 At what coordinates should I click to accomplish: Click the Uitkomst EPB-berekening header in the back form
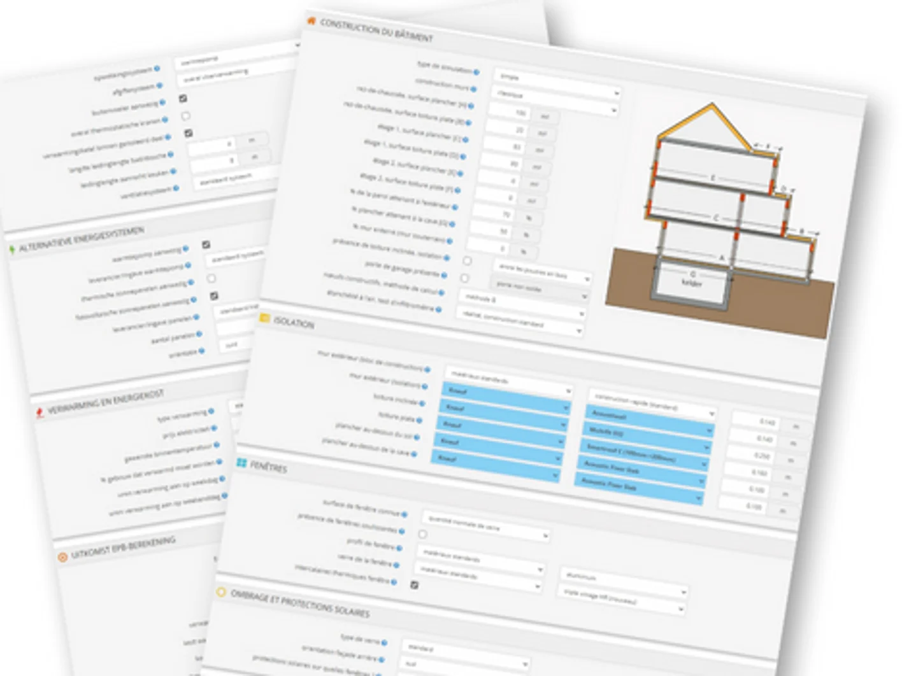122,548
